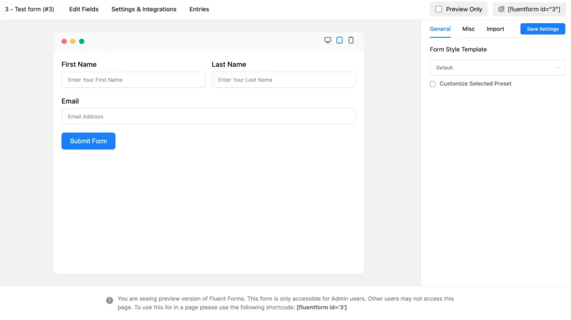This screenshot has height=320, width=571.
Task: Click the green dot in preview window
Action: tap(81, 41)
